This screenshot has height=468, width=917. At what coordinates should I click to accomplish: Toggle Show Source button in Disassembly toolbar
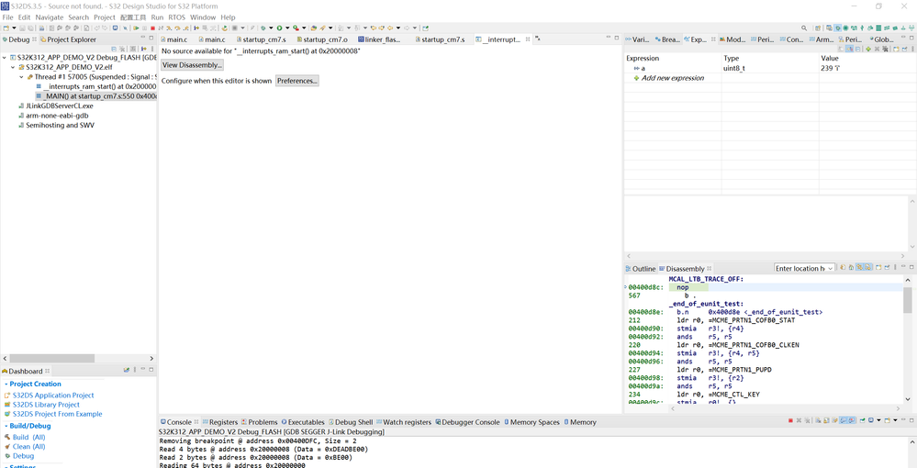tap(867, 267)
